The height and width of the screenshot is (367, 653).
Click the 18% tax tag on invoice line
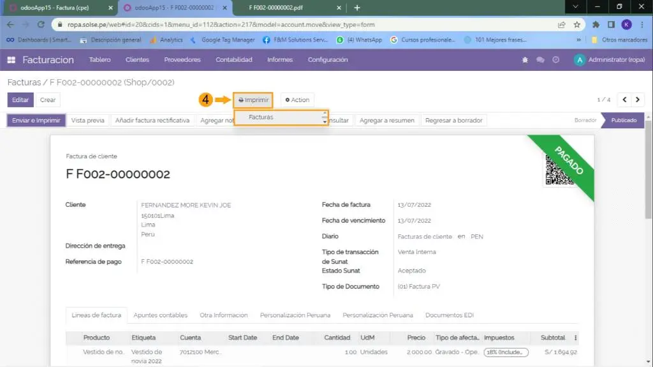[x=506, y=352]
